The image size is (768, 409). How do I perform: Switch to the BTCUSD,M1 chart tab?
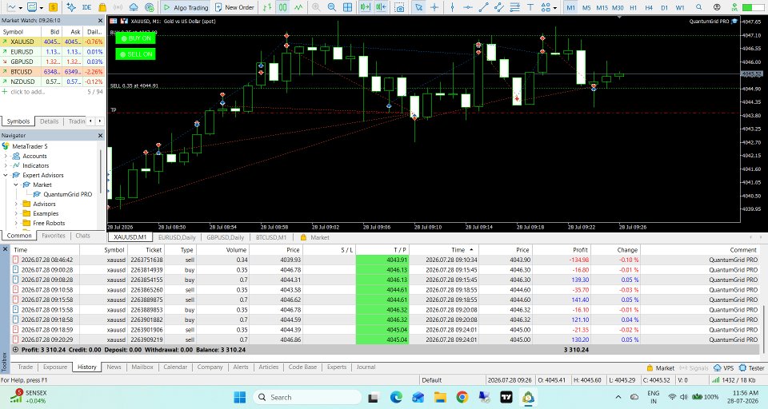point(271,237)
